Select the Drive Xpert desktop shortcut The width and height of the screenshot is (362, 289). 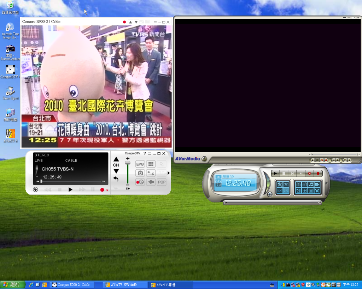[x=10, y=93]
